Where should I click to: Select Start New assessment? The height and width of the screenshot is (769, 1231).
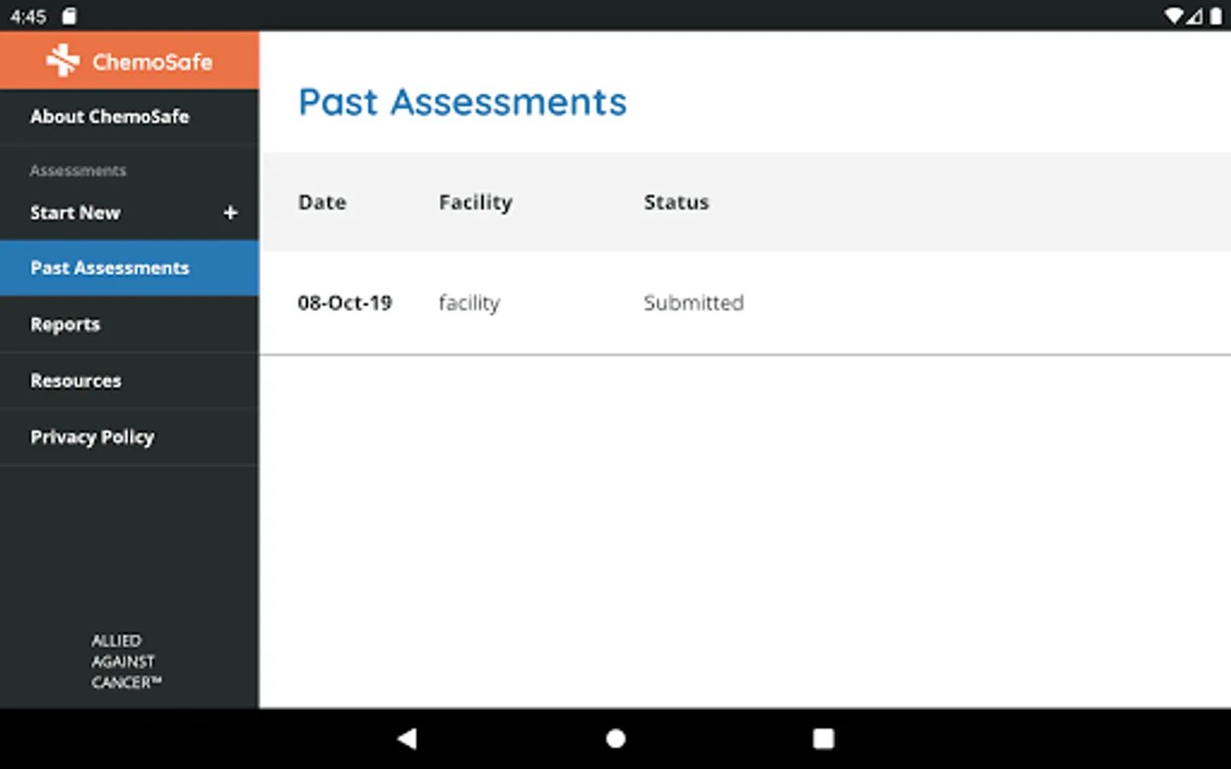pyautogui.click(x=129, y=213)
